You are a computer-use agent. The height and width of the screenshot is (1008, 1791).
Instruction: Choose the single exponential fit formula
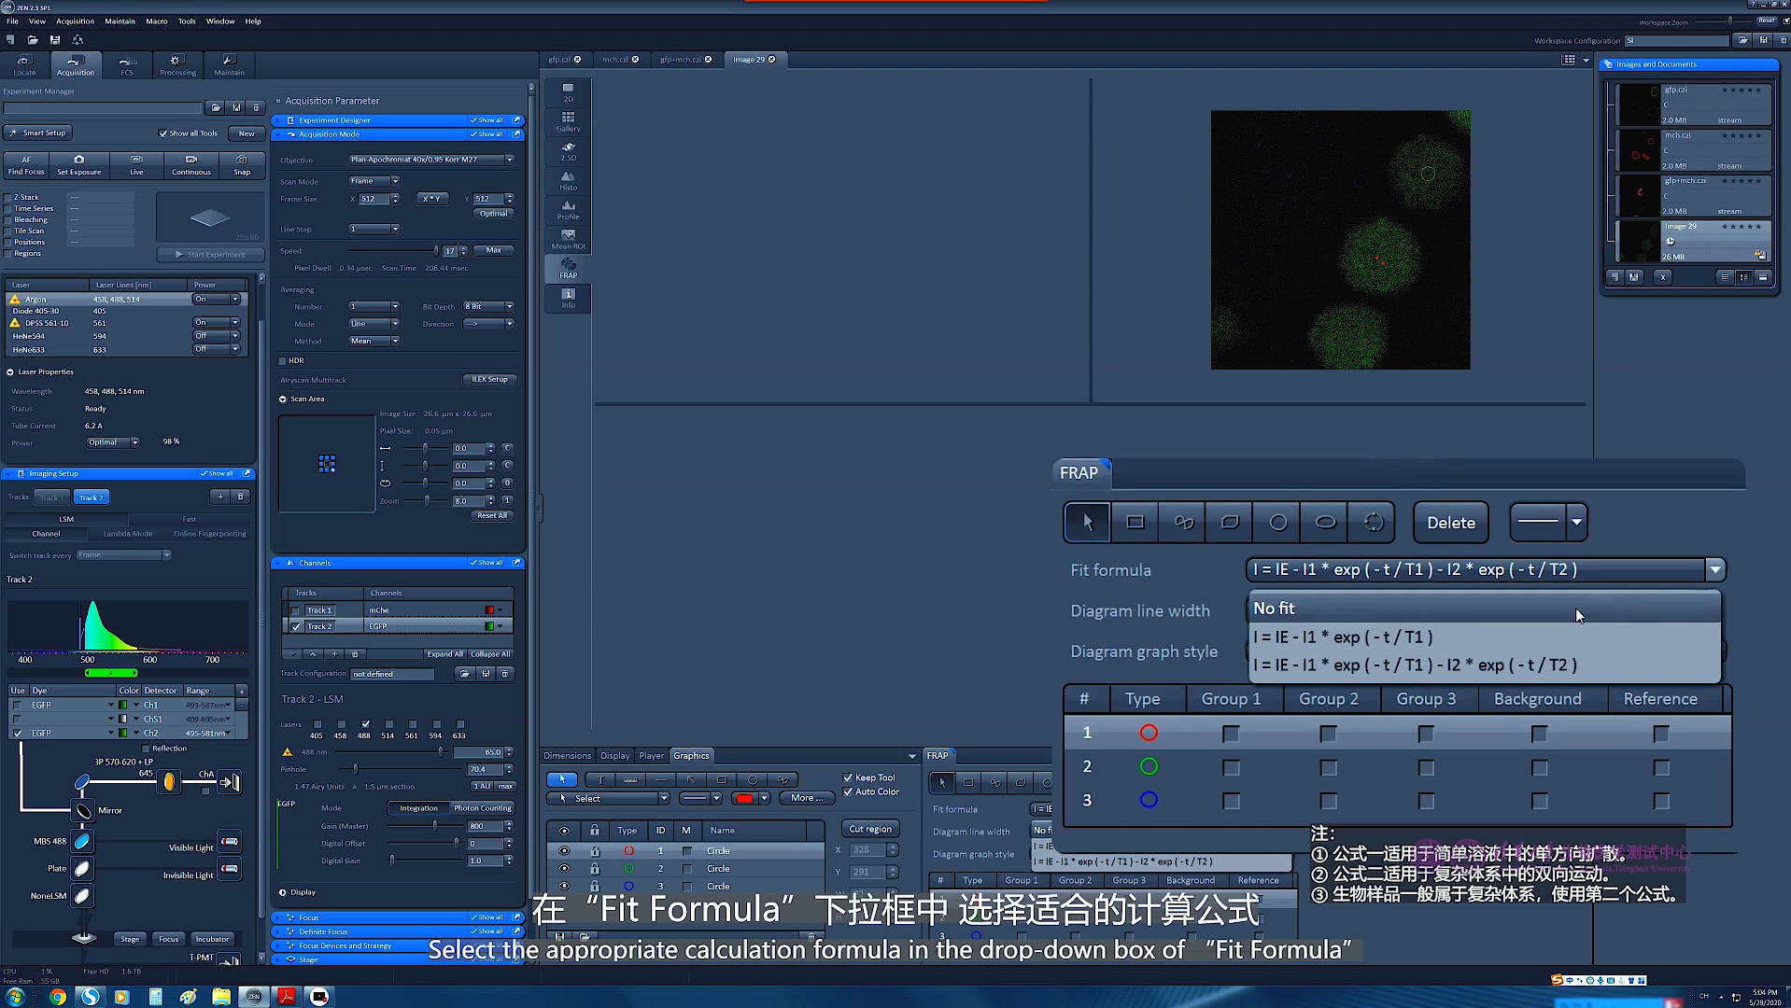pos(1484,637)
